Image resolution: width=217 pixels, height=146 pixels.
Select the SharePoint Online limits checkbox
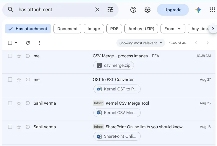tap(10, 127)
